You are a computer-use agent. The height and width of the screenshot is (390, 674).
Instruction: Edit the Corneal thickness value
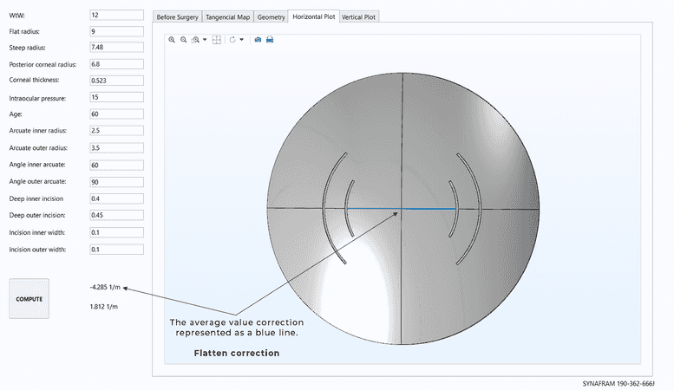pyautogui.click(x=116, y=81)
